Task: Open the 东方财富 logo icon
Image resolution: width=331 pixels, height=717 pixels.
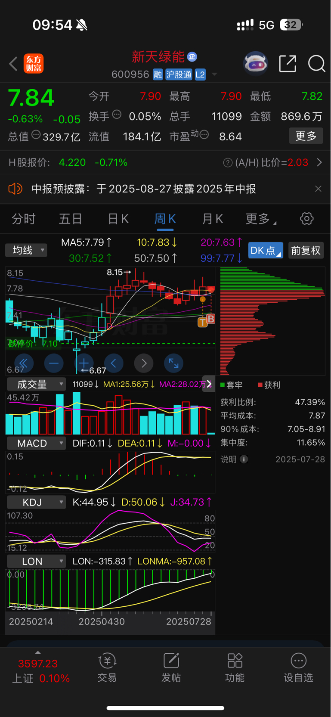Action: 34,64
